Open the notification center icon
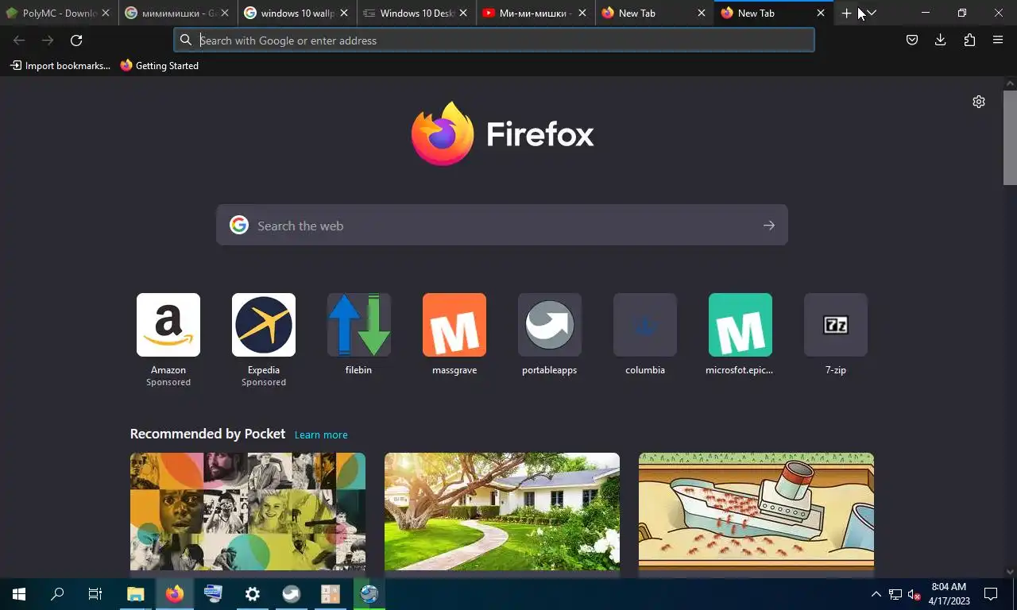 991,594
